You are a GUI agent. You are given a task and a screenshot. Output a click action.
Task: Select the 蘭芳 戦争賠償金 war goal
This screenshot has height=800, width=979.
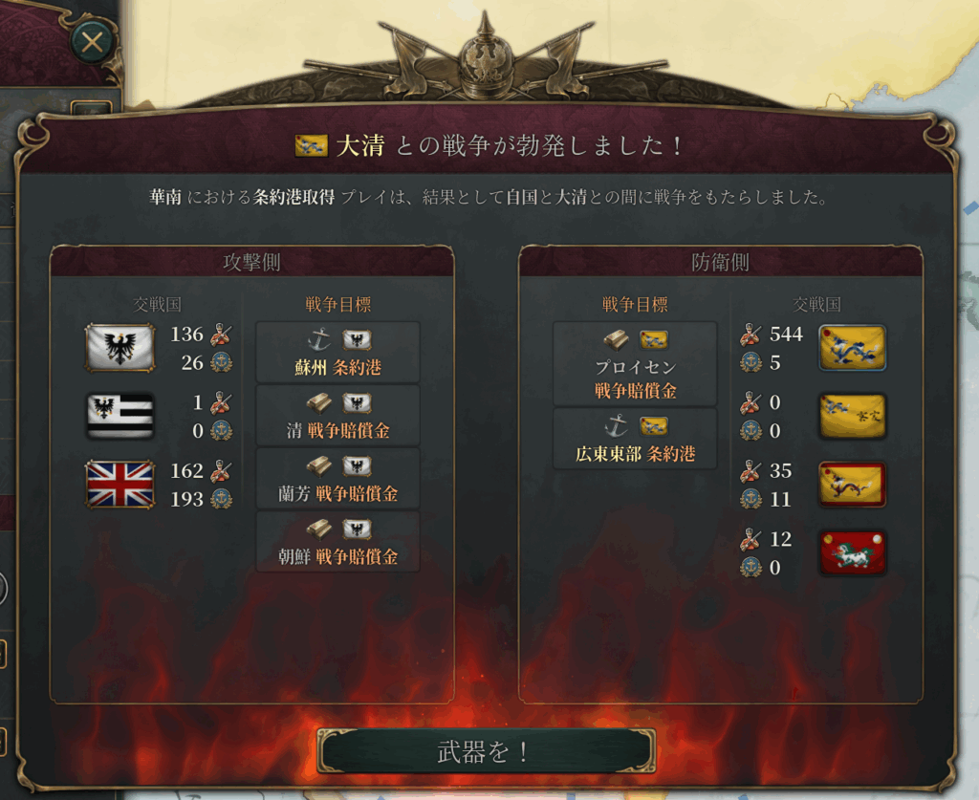pyautogui.click(x=337, y=479)
